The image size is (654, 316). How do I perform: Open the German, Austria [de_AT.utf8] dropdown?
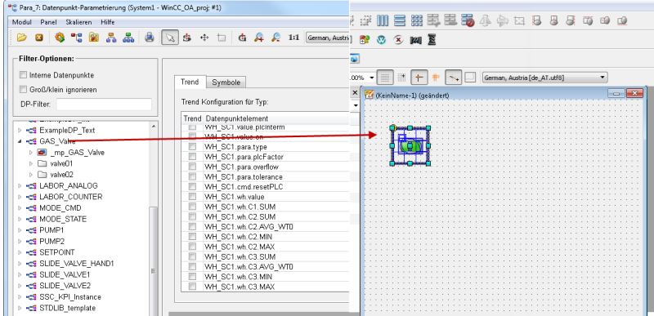[x=544, y=78]
